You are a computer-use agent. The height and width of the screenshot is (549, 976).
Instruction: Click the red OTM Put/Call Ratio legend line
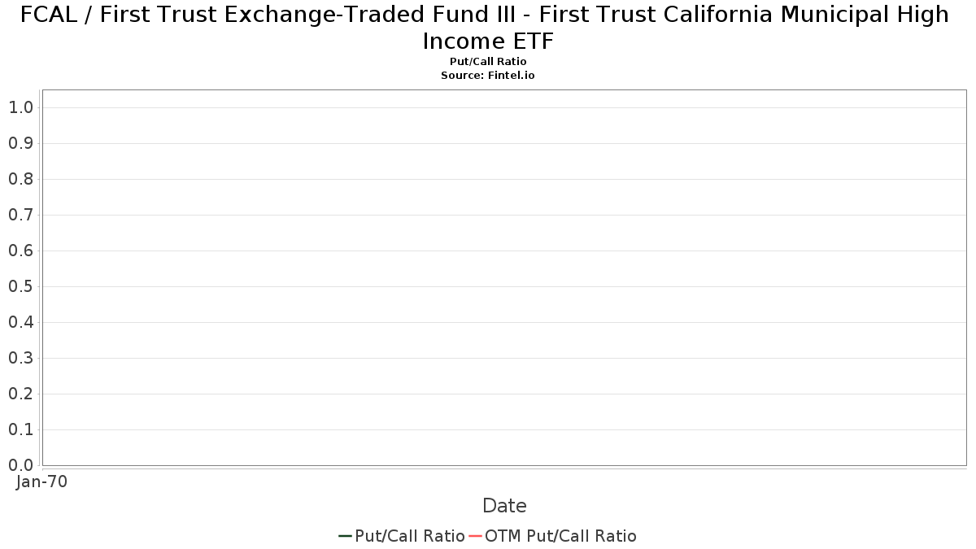point(476,536)
